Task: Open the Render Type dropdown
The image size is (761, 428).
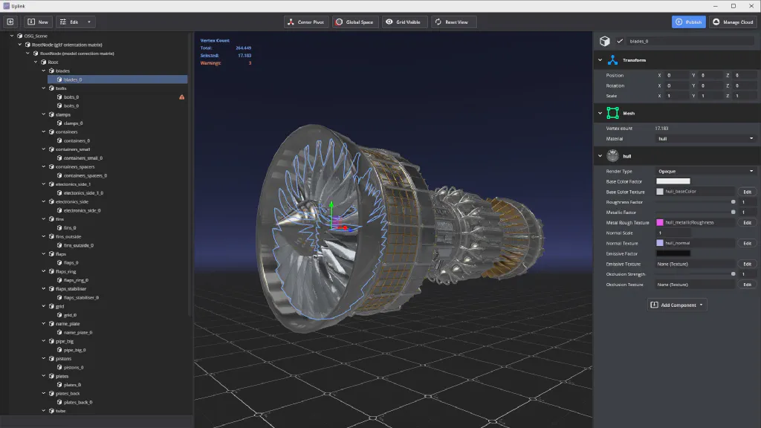Action: (x=705, y=171)
